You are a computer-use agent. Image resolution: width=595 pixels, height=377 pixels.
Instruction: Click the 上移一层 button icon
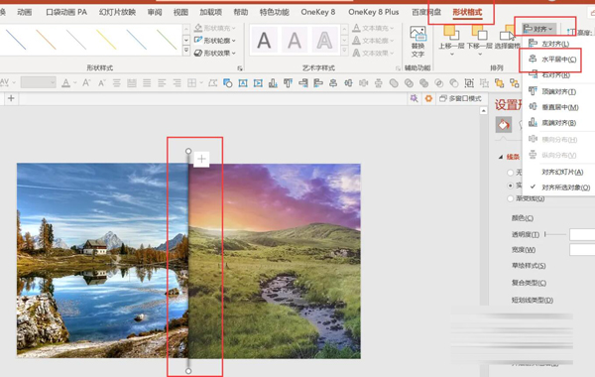451,32
